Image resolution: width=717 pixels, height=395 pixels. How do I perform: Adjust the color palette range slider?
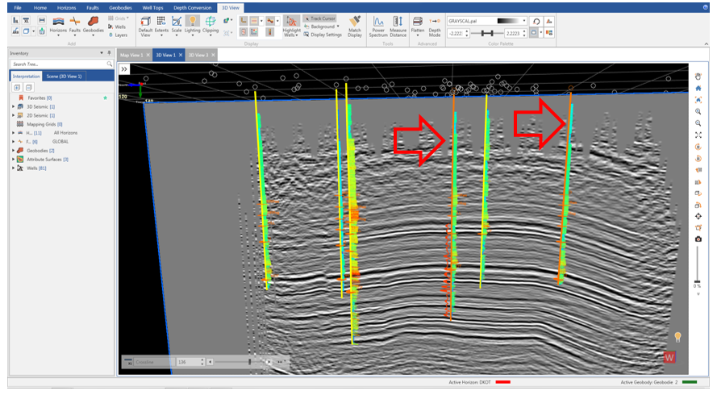[486, 33]
